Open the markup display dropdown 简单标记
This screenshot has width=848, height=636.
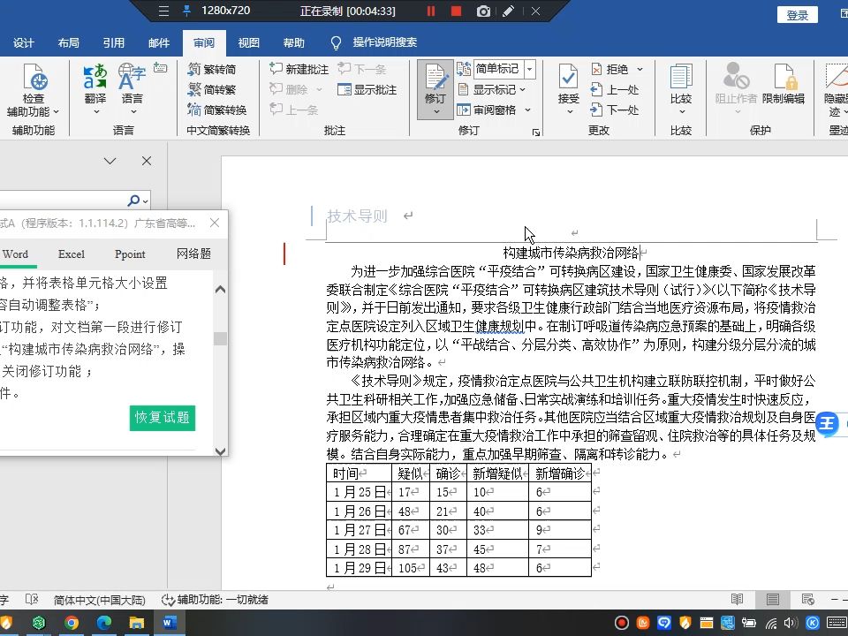coord(496,67)
